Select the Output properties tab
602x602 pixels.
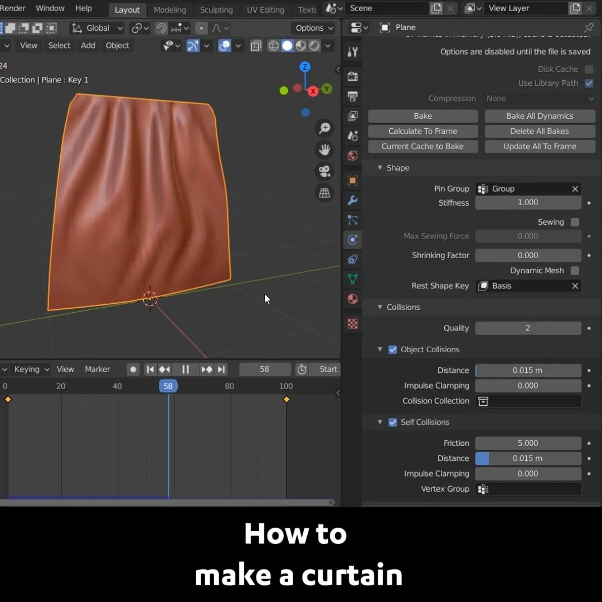[x=352, y=96]
